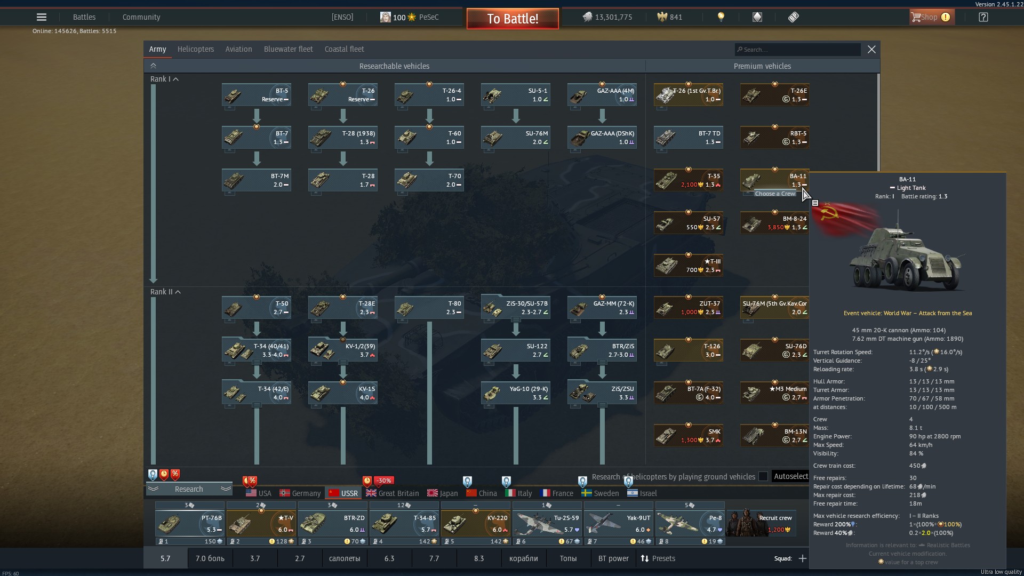Select the 7.0 боль preset tab
1024x576 pixels.
point(210,558)
